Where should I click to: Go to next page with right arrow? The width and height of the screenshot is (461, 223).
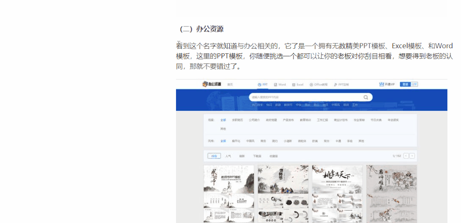412,156
